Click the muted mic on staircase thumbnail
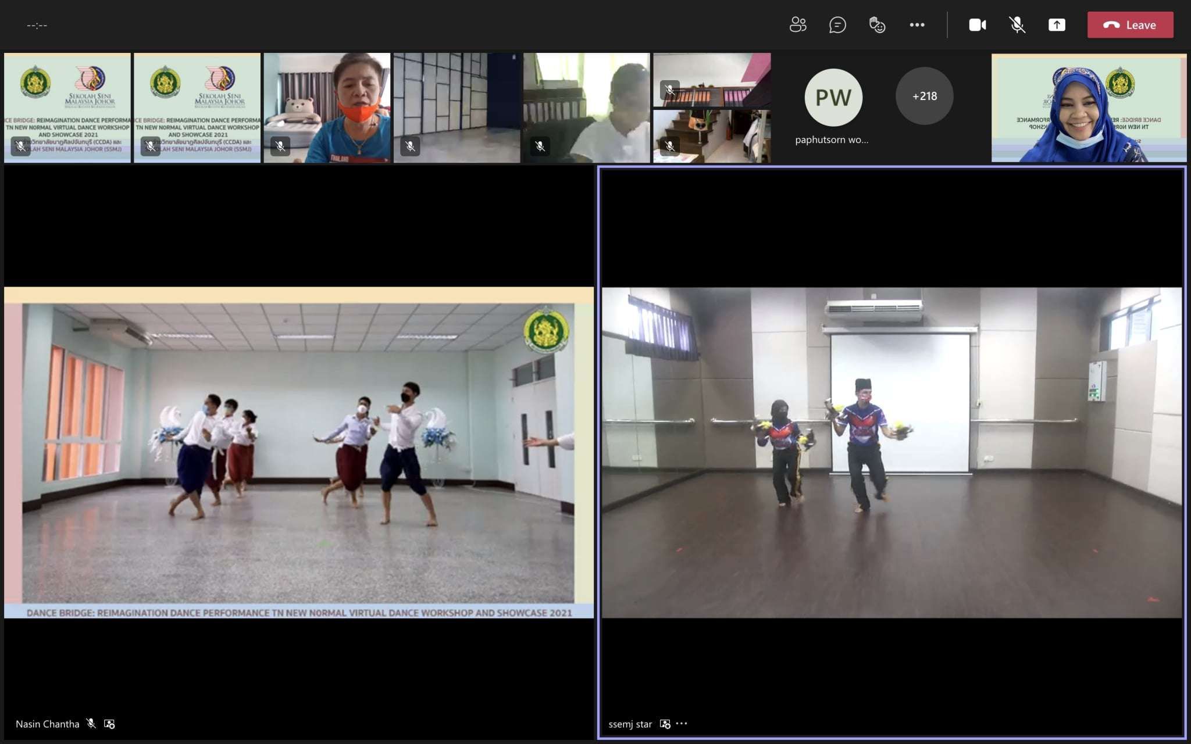Image resolution: width=1191 pixels, height=744 pixels. click(669, 146)
